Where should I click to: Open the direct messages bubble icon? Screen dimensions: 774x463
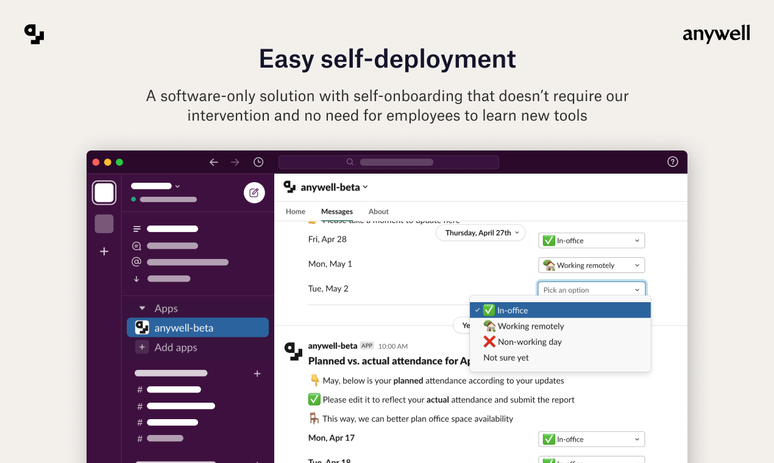137,246
